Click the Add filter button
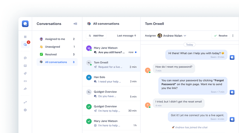The height and width of the screenshot is (133, 239). 96,36
